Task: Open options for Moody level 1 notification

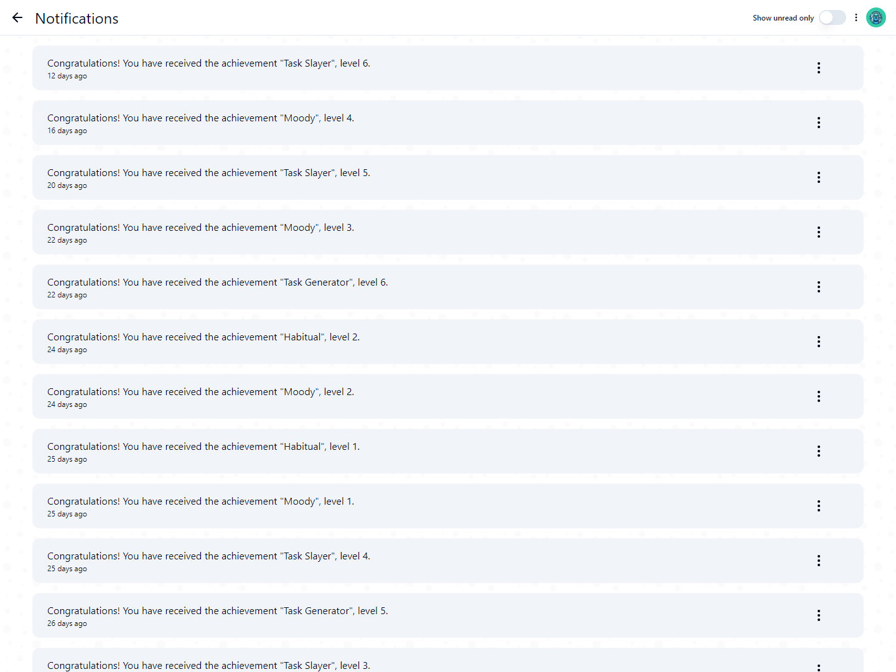Action: coord(818,506)
